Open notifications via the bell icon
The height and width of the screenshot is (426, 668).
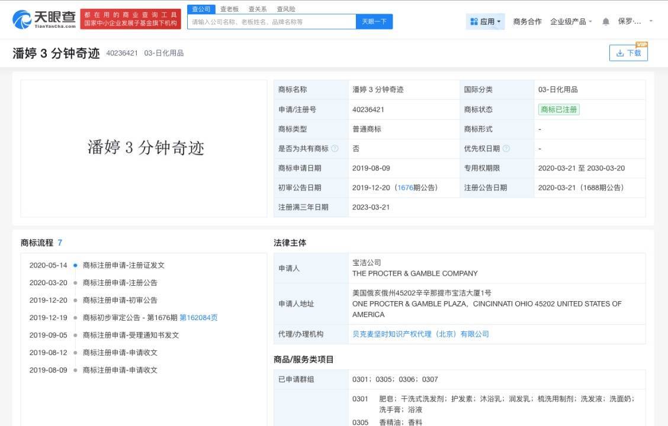tap(606, 21)
